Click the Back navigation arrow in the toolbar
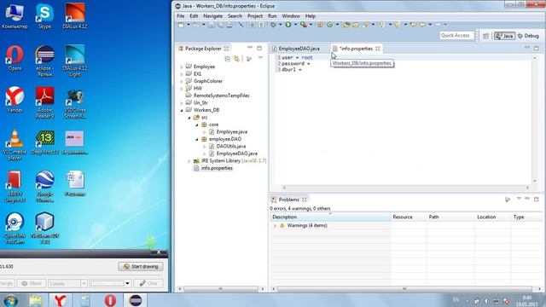Screen dimensions: 546x307 [422, 25]
